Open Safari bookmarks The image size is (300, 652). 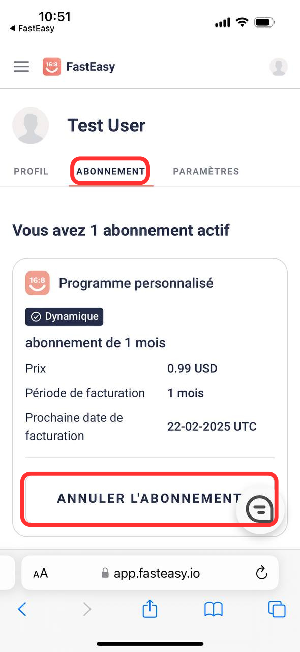pyautogui.click(x=214, y=609)
